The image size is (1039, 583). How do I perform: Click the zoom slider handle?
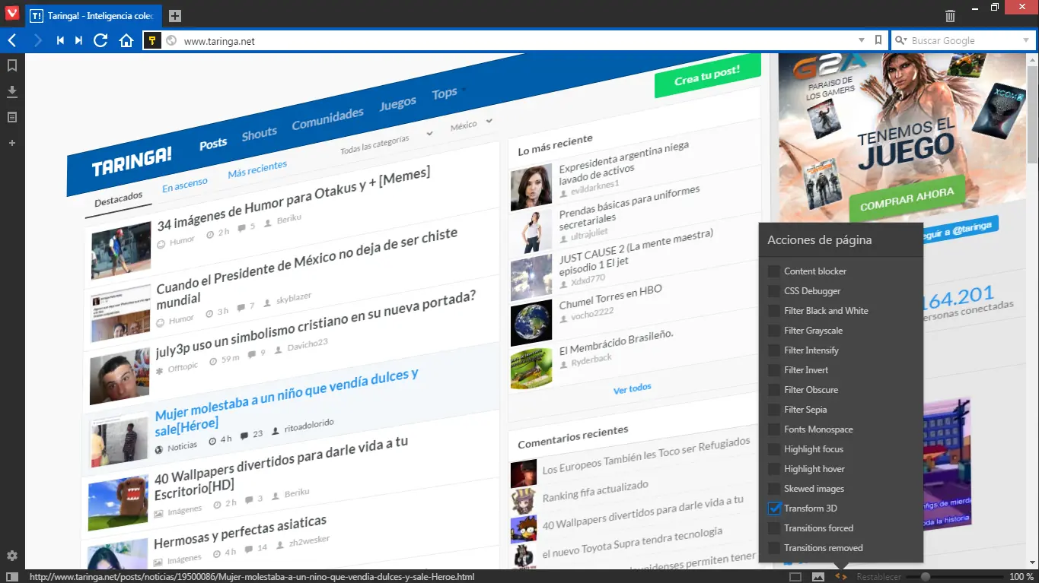tap(926, 577)
